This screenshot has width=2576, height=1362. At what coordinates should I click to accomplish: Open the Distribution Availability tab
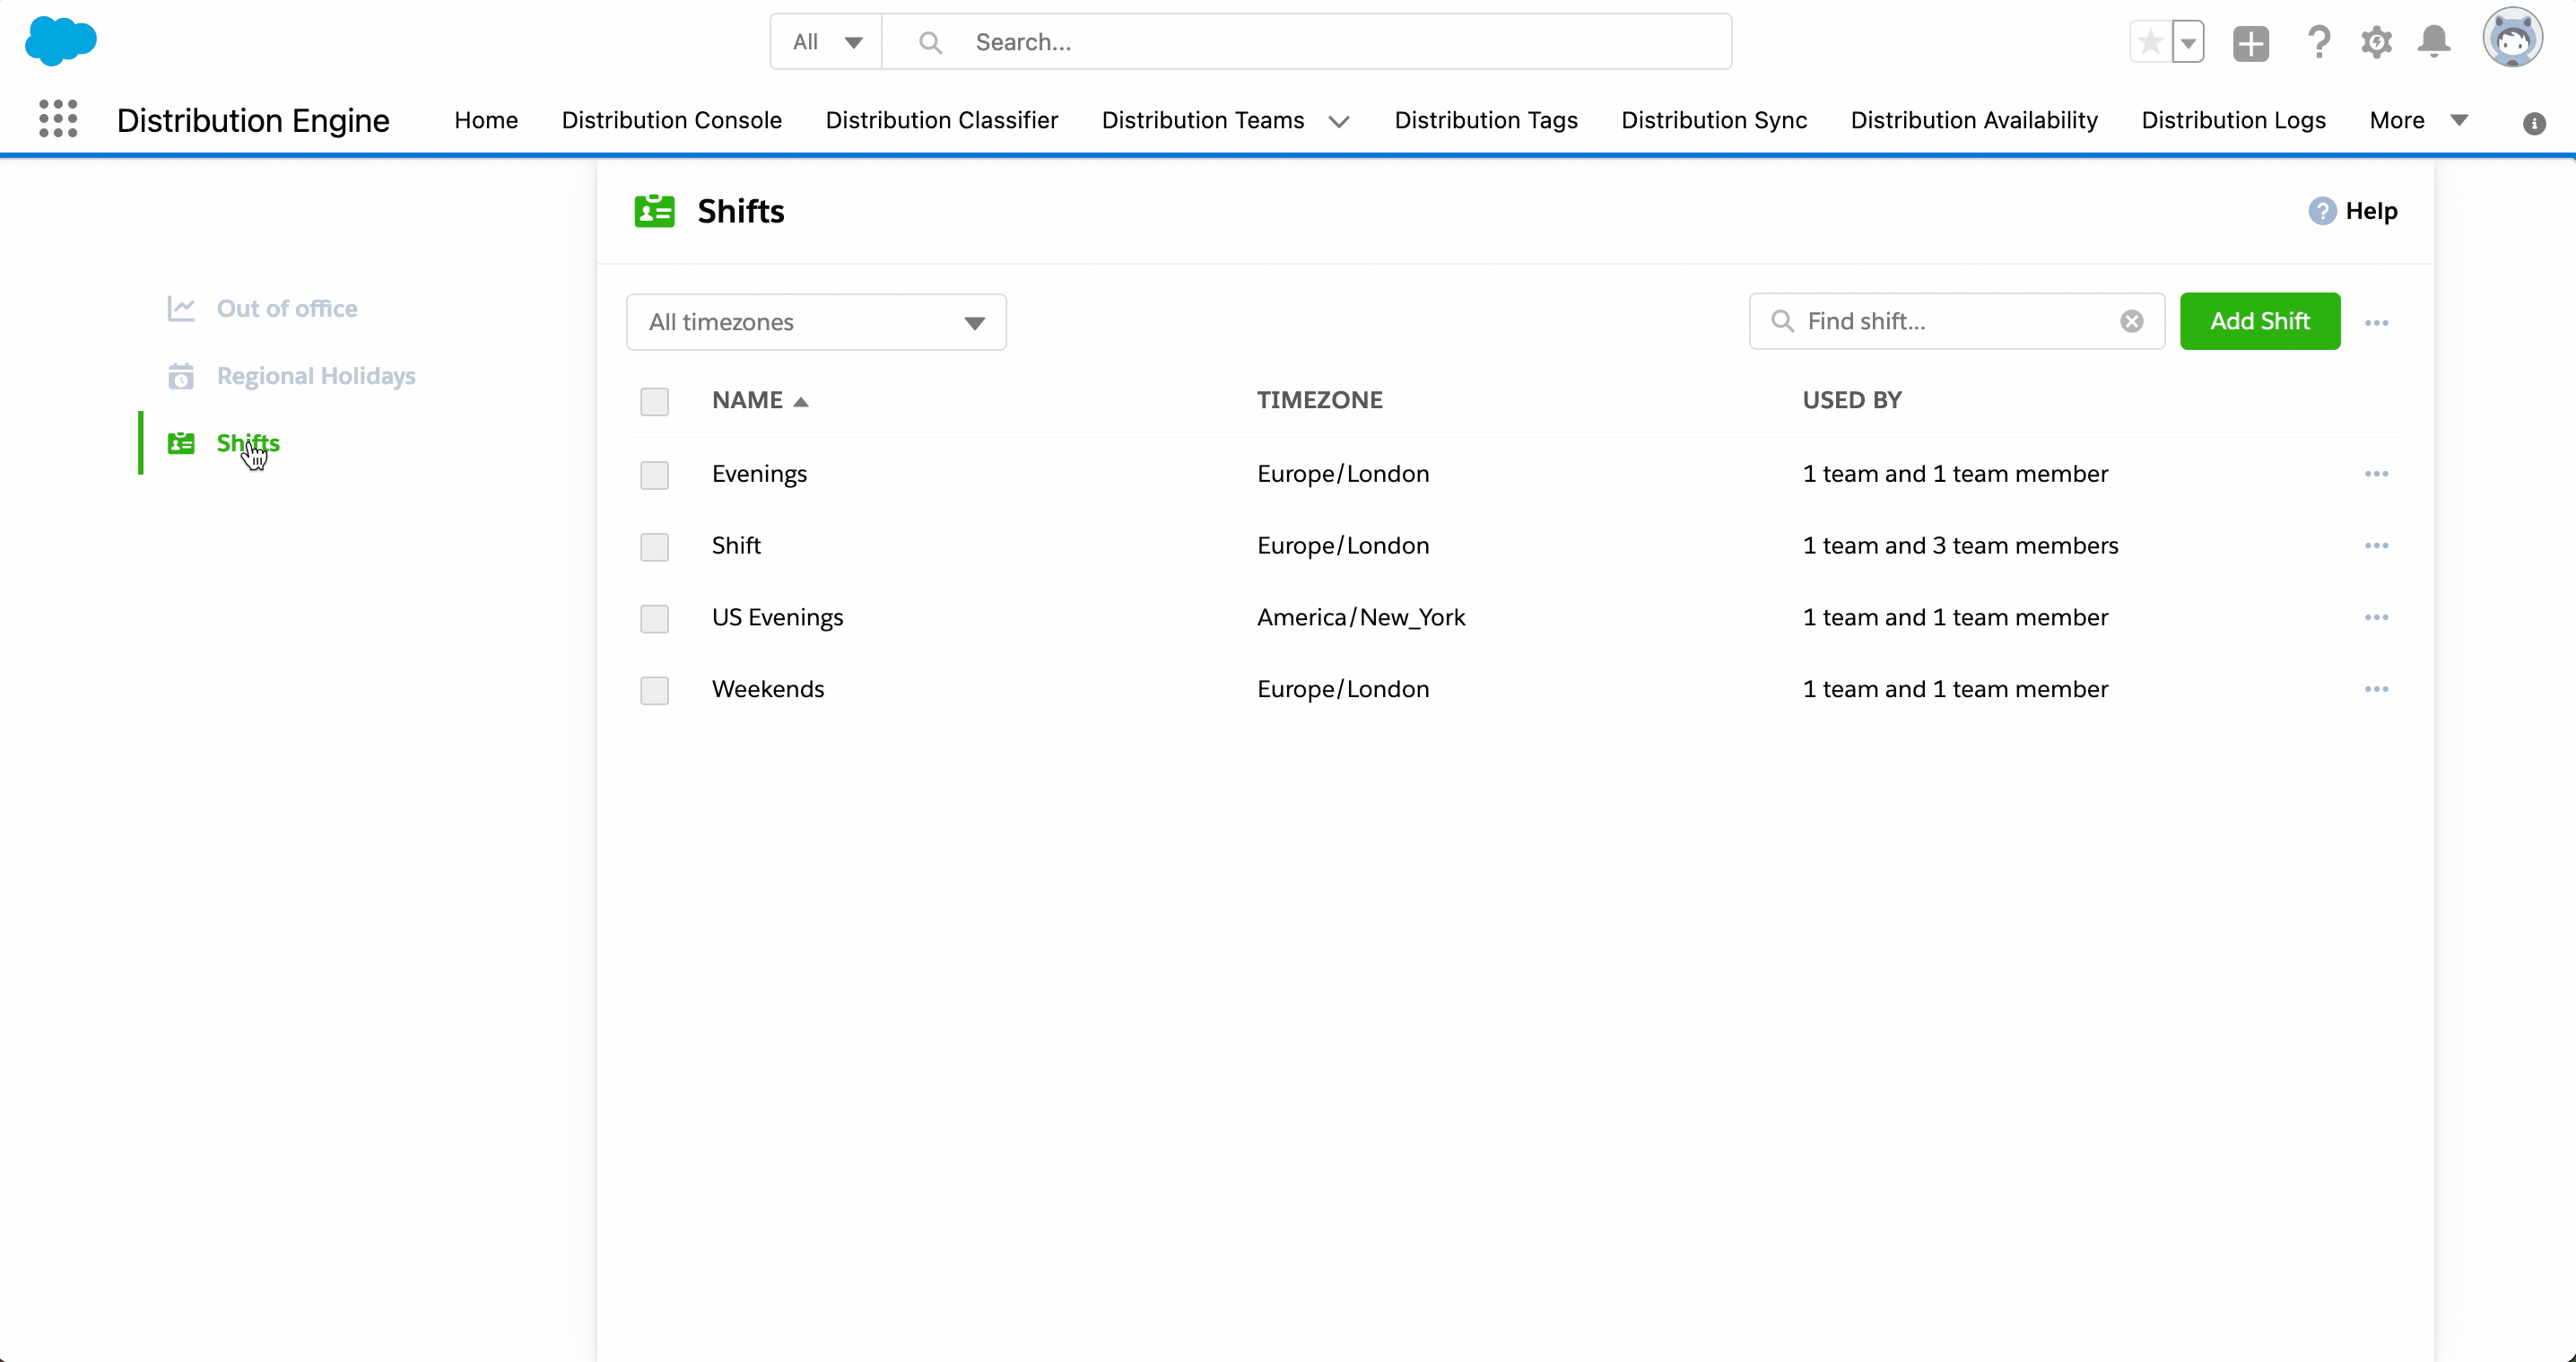click(1973, 120)
